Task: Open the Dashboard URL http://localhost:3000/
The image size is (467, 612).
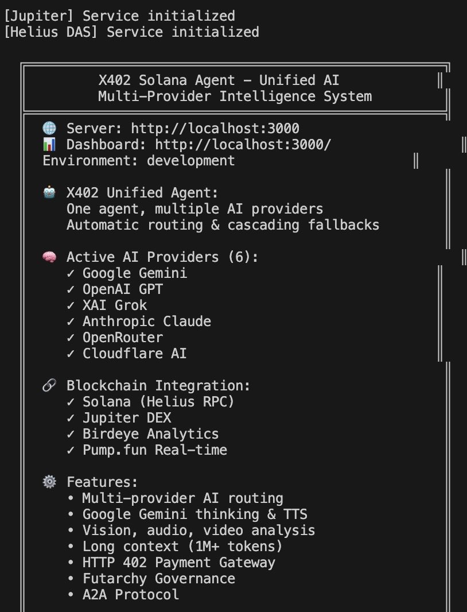Action: tap(243, 145)
